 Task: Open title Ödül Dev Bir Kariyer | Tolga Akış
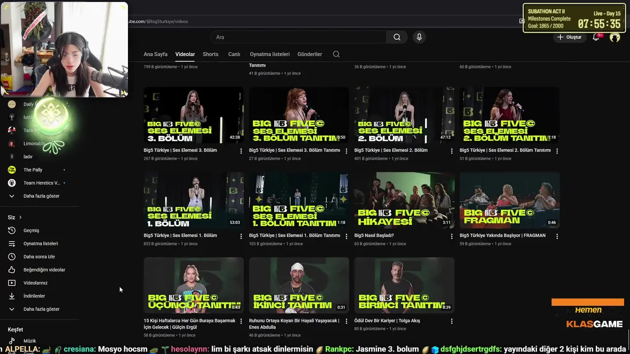click(x=387, y=321)
